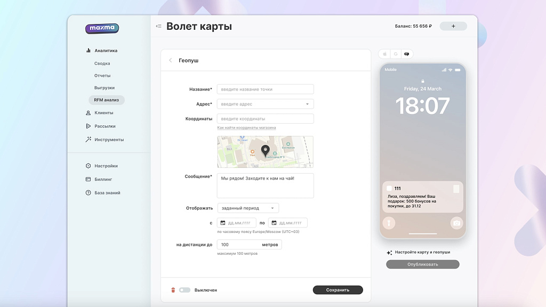Open the Адрес dropdown
The height and width of the screenshot is (307, 546).
point(307,103)
